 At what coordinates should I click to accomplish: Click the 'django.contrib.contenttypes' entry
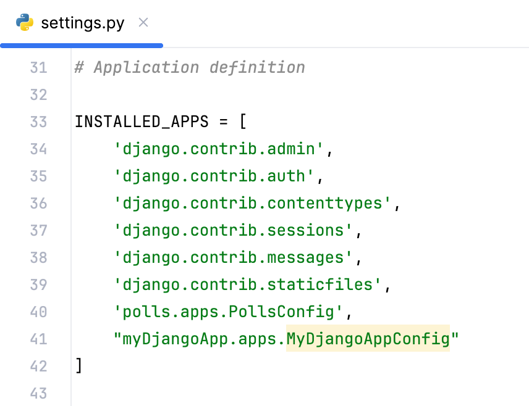pos(253,203)
